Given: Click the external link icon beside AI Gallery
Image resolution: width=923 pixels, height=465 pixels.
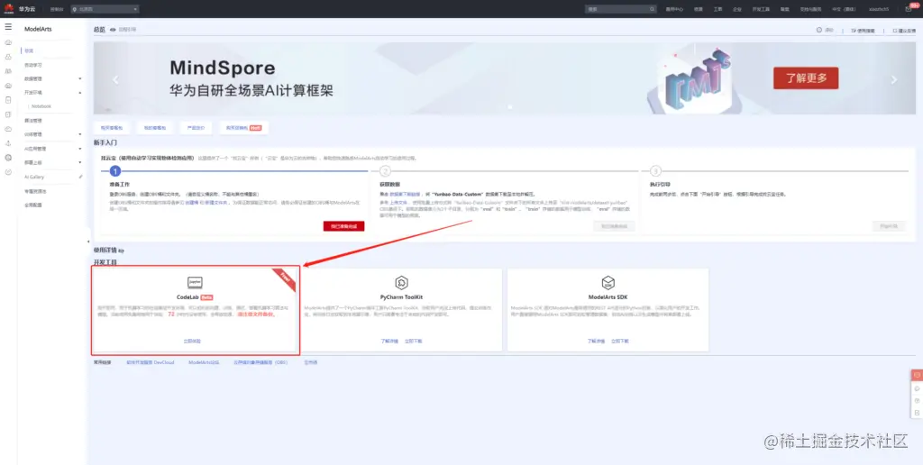Looking at the screenshot, I should coord(80,177).
